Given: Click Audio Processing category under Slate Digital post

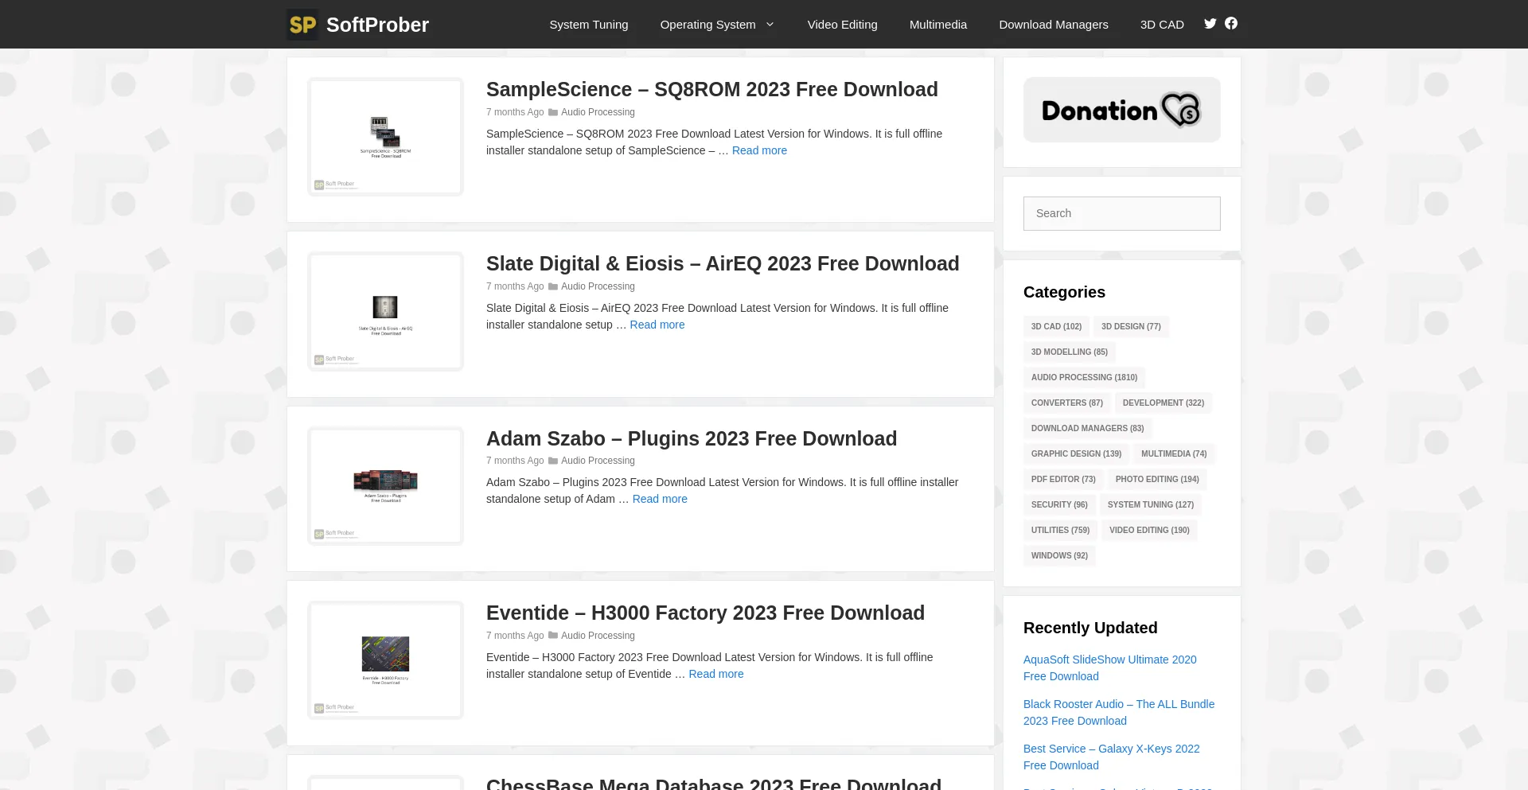Looking at the screenshot, I should (598, 286).
